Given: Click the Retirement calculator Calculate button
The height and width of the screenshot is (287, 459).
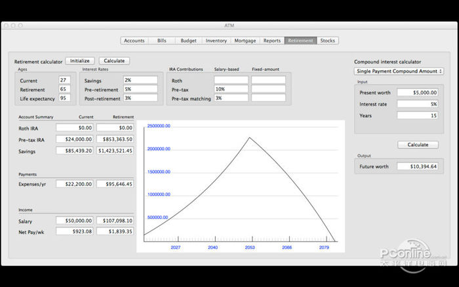Looking at the screenshot, I should click(x=114, y=61).
